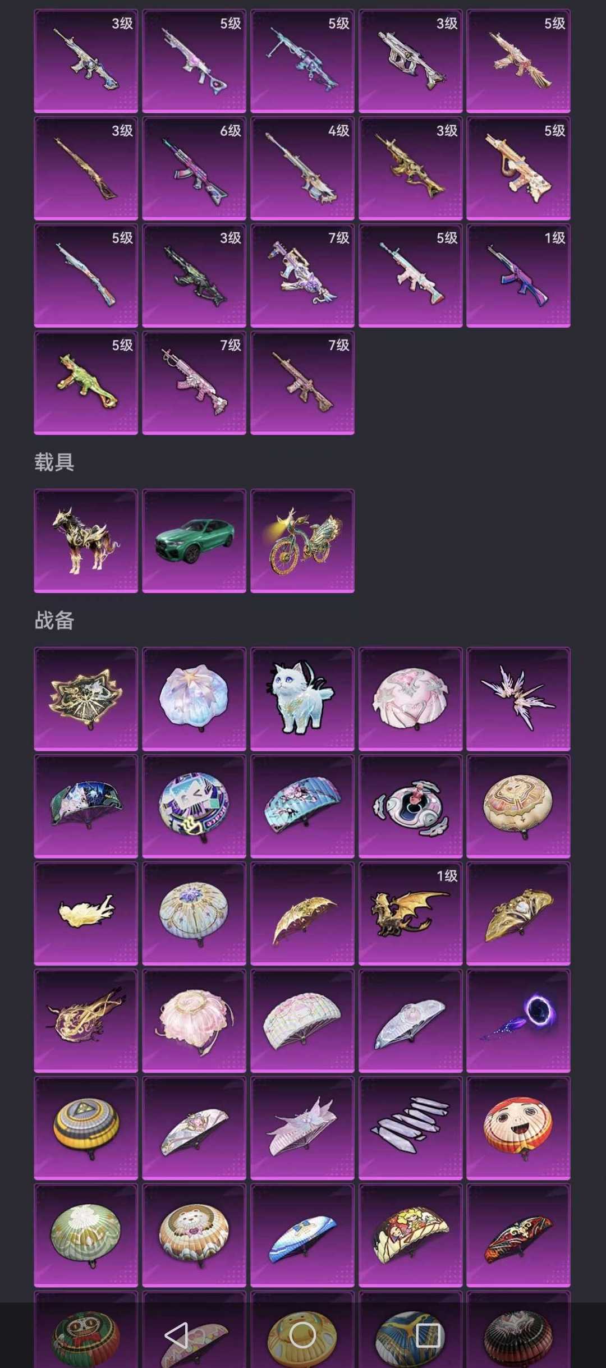Select the green BMW car vehicle skin
Screen dimensions: 606x1368
click(x=194, y=541)
